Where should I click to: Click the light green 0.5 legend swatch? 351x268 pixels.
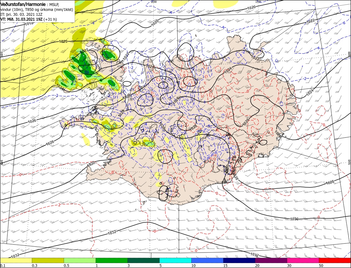[x=80, y=260]
